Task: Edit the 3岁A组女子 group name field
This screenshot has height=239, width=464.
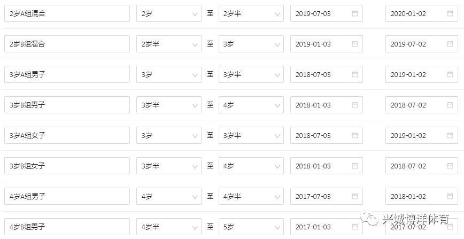Action: pos(67,135)
